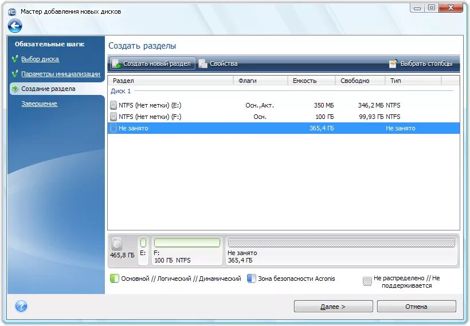Click the Осн.,Акт. flags cell
470x326 pixels.
260,105
